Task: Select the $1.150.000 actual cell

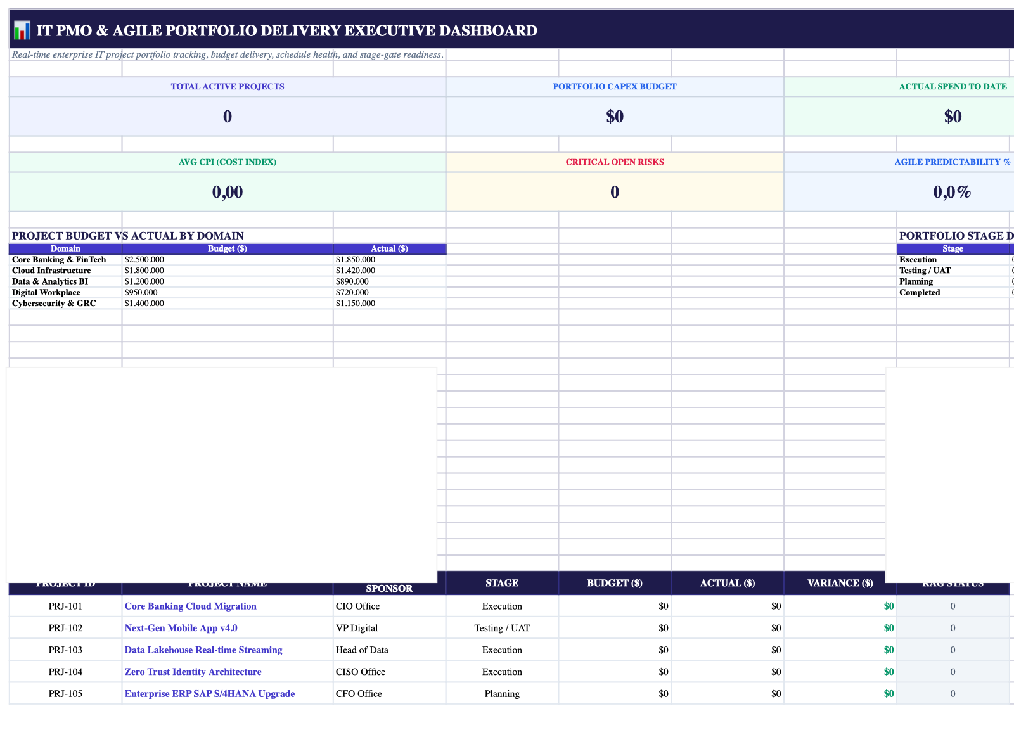Action: click(390, 304)
